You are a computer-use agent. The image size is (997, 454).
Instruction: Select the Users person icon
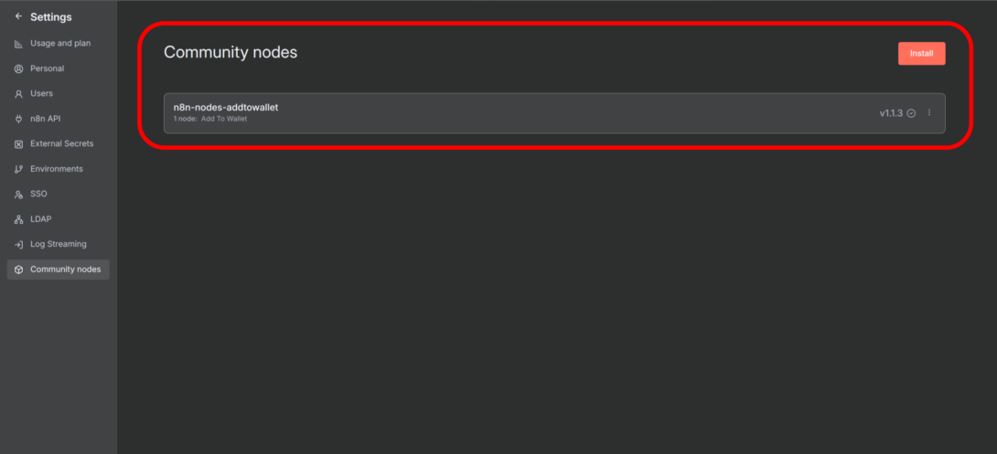click(18, 94)
